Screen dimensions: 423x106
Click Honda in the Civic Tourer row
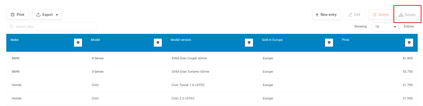point(16,85)
